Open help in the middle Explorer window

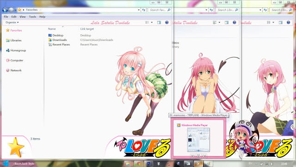point(234,22)
